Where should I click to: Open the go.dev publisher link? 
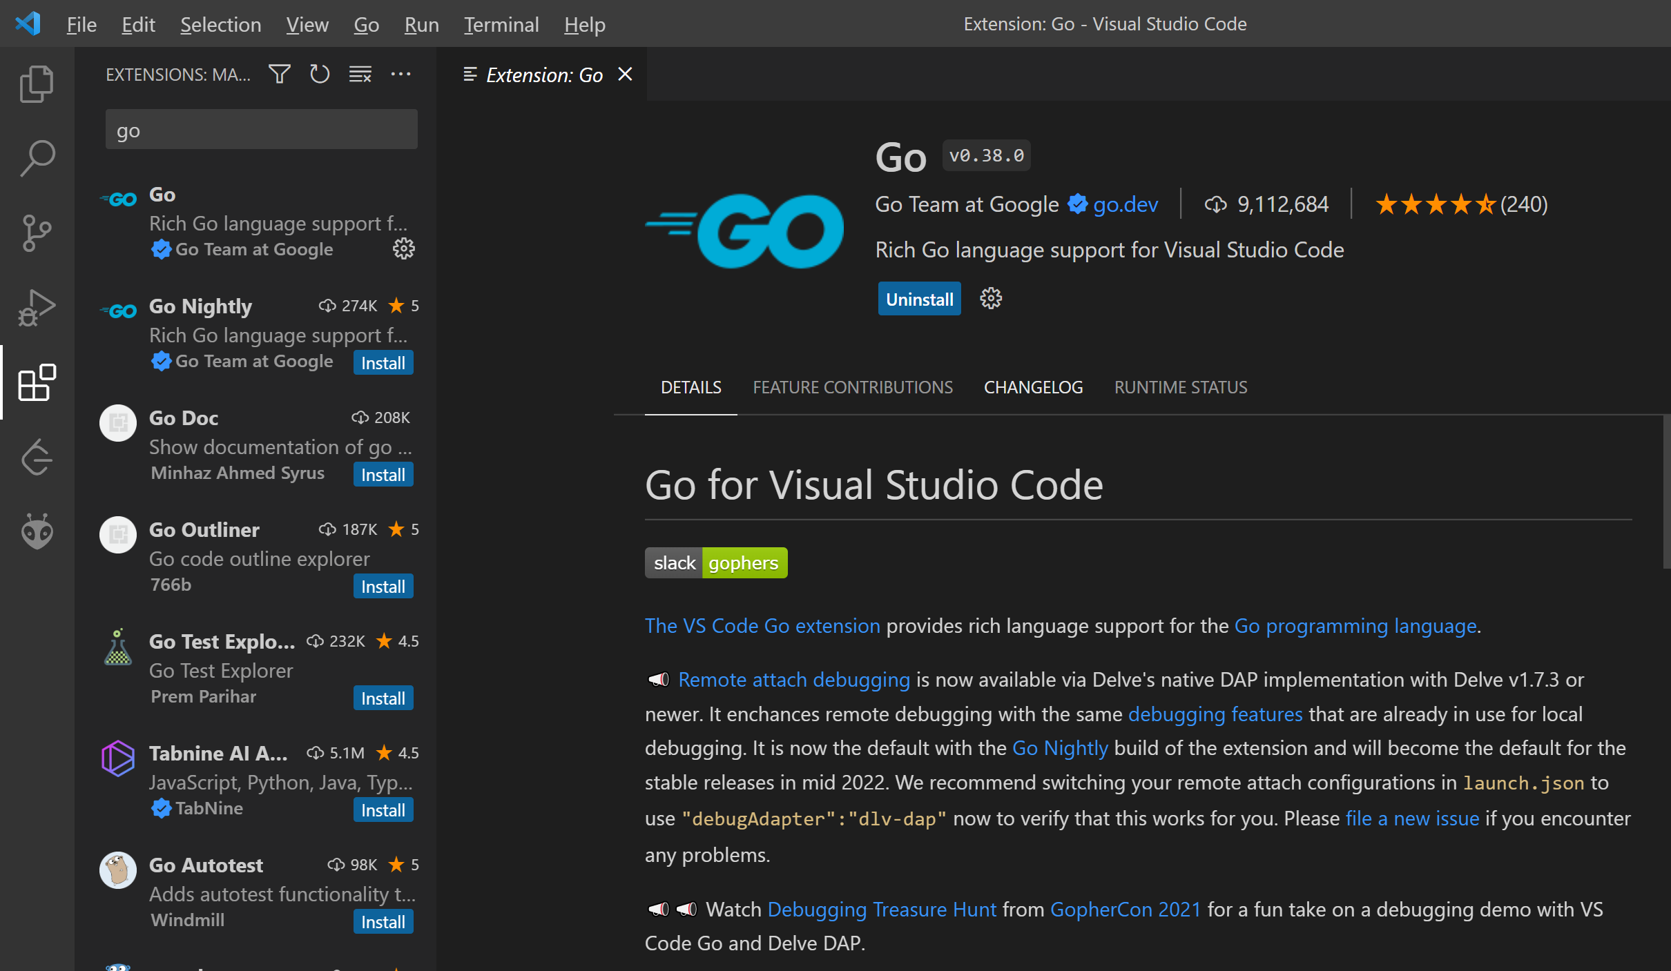(1125, 204)
